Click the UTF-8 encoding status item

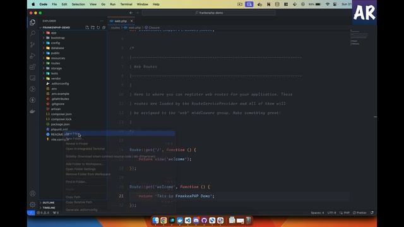coord(331,213)
